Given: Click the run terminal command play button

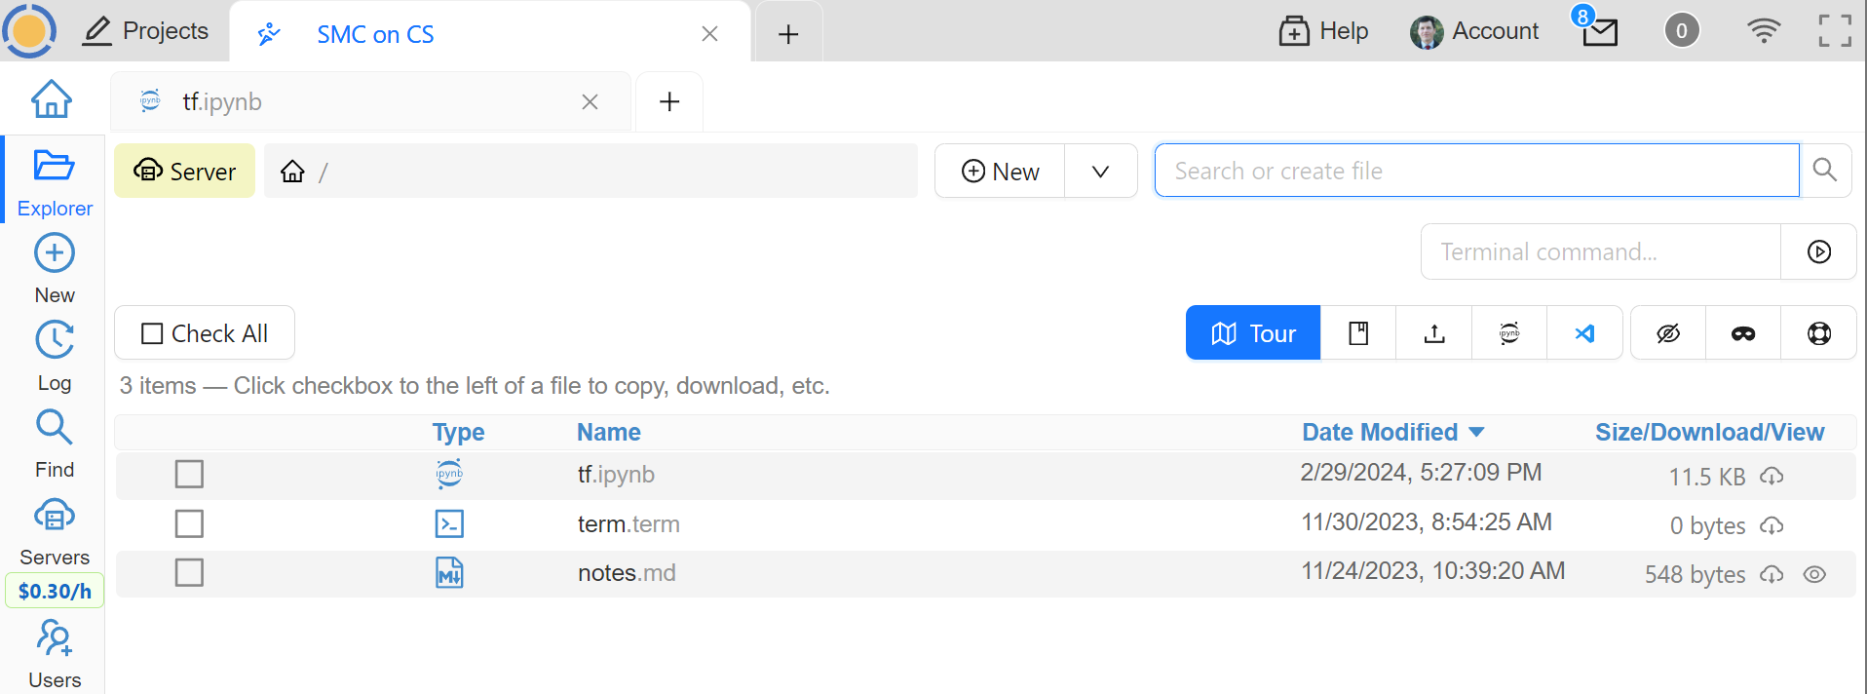Looking at the screenshot, I should point(1818,251).
